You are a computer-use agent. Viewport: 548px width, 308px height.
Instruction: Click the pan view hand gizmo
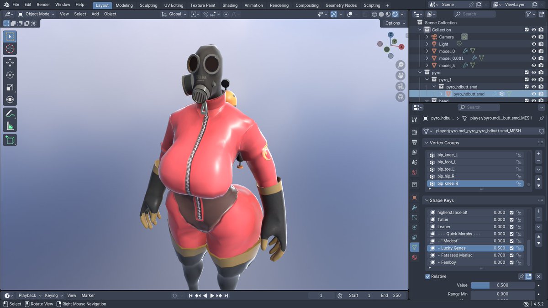[x=400, y=75]
